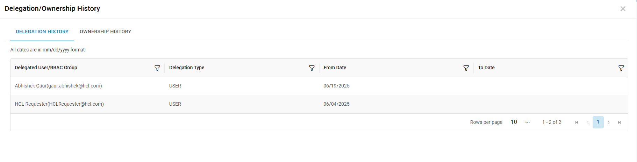This screenshot has height=162, width=637.
Task: Select page 1 button in pagination
Action: click(598, 122)
